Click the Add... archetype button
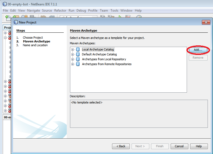 click(x=198, y=50)
